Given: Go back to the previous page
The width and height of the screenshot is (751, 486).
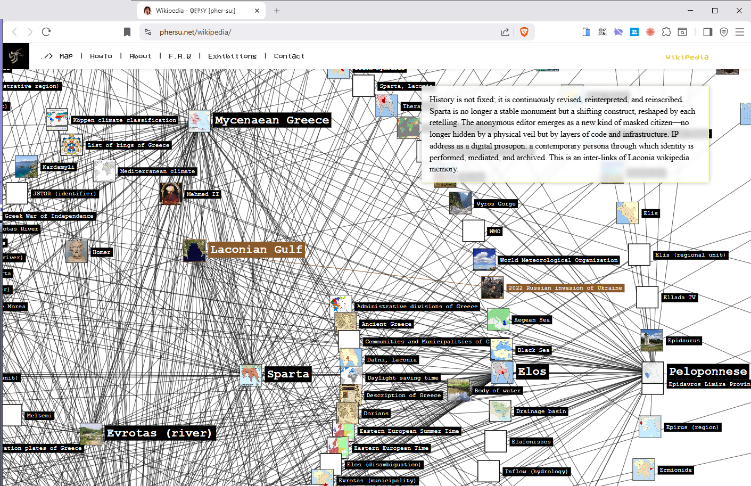Looking at the screenshot, I should 15,32.
